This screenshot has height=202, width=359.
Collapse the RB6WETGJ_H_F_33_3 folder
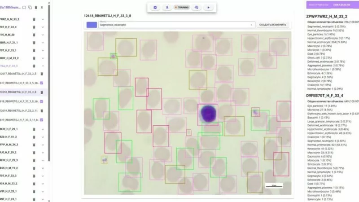pos(43,66)
